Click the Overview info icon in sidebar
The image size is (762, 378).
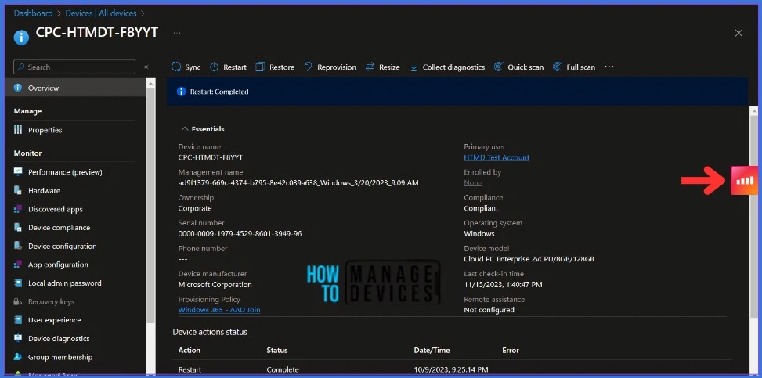click(18, 88)
